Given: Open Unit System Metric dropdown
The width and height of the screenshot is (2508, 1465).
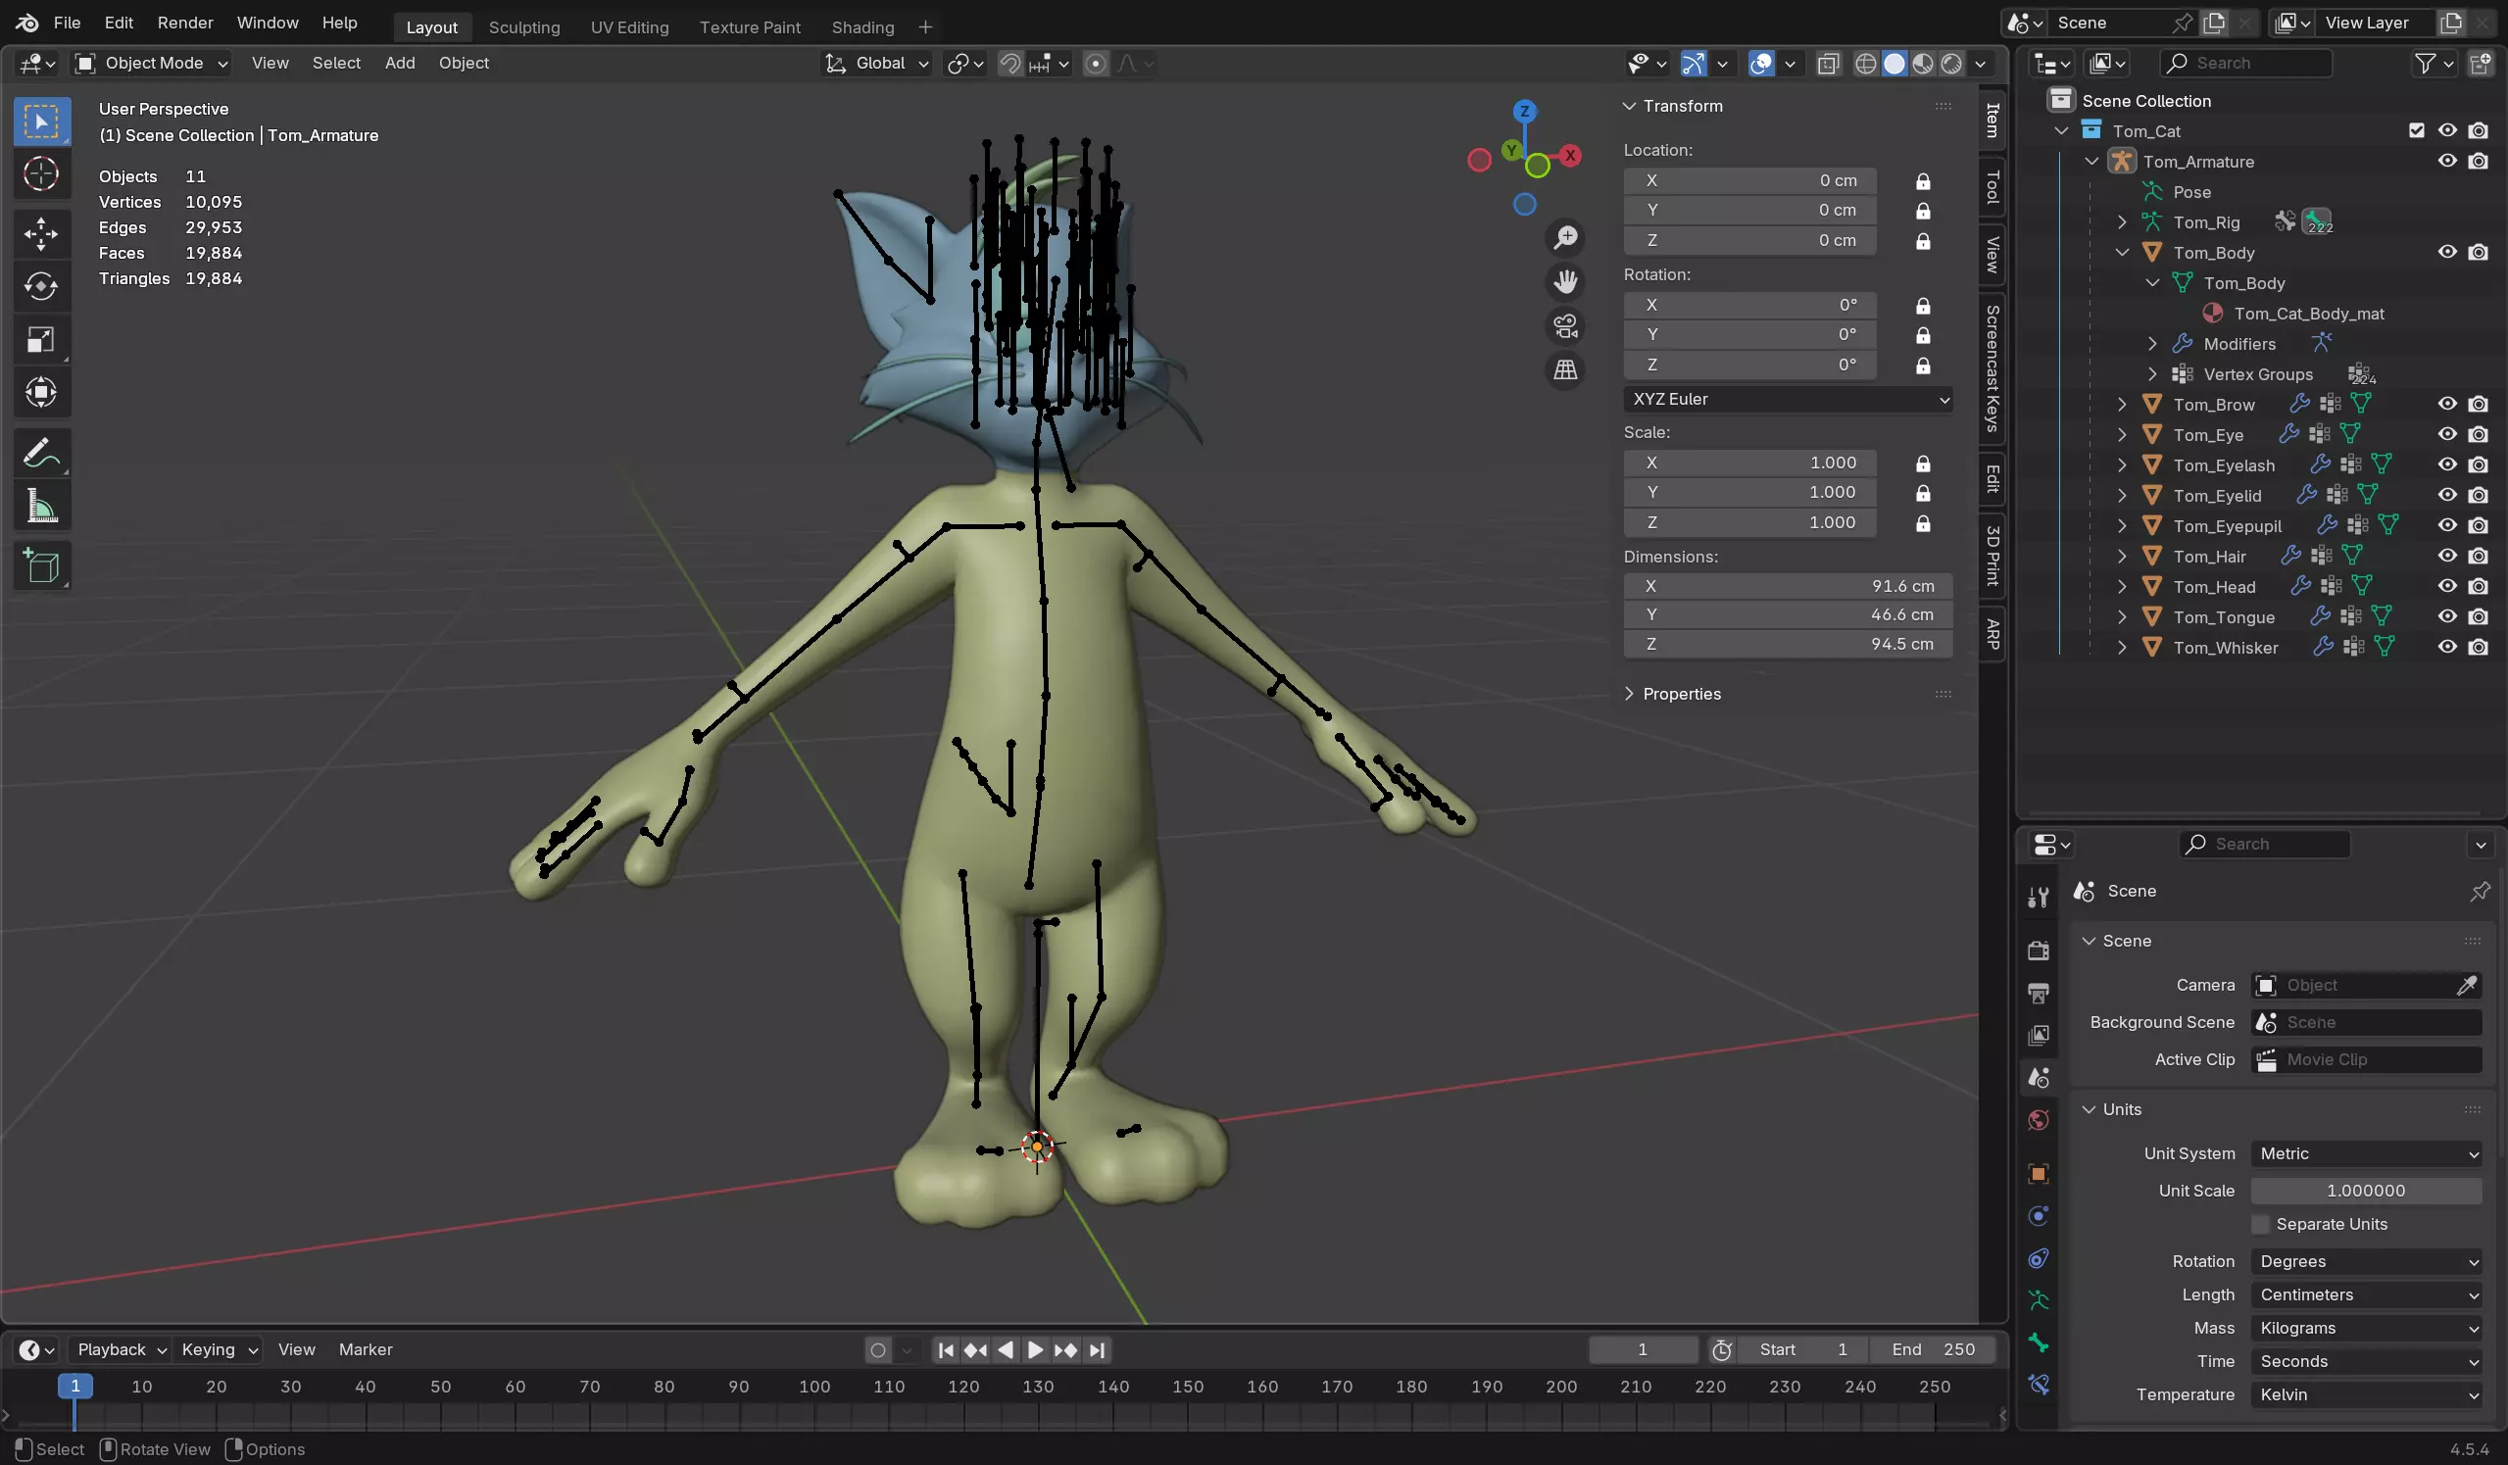Looking at the screenshot, I should click(x=2366, y=1153).
